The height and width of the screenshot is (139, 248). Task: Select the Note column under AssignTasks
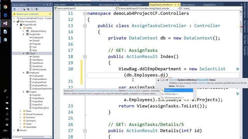[x=34, y=50]
